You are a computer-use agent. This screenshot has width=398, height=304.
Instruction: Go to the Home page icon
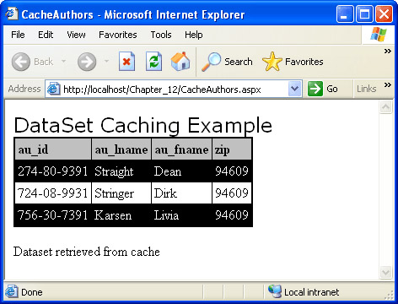(180, 61)
